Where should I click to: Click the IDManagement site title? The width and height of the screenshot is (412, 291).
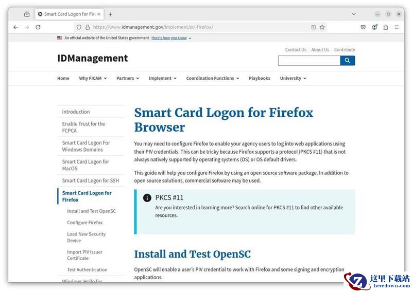tap(93, 58)
